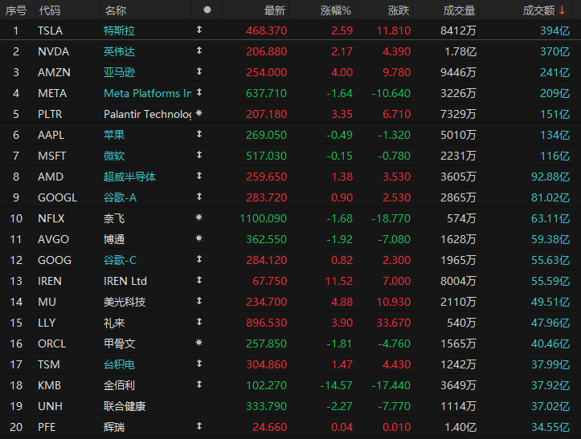Click the TSLA ticker code
Viewport: 581px width, 439px height.
[50, 30]
